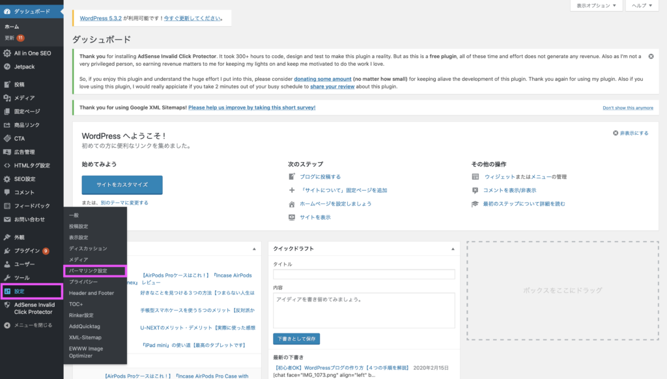The width and height of the screenshot is (667, 379).
Task: Open XML-Sitemap submenu item
Action: point(85,337)
